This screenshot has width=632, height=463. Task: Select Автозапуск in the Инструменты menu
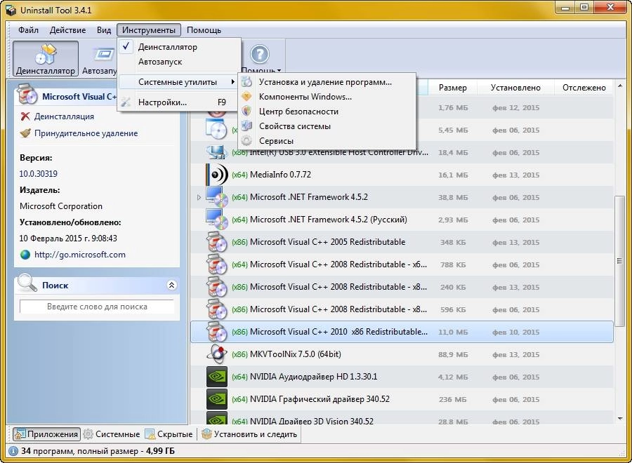[x=179, y=62]
